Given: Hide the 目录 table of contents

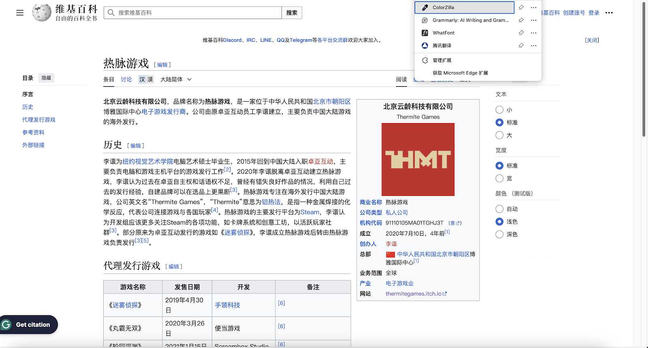Looking at the screenshot, I should tap(46, 78).
